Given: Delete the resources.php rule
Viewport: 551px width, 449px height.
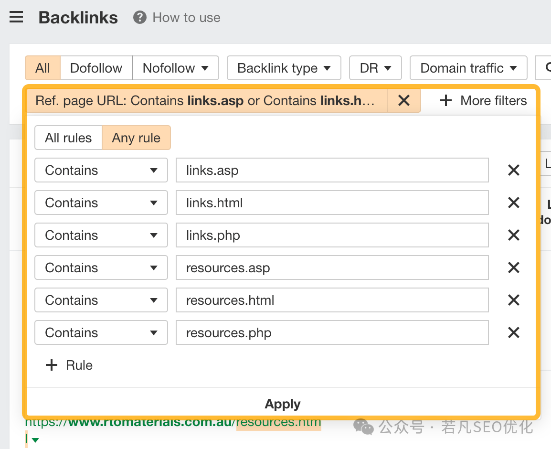Looking at the screenshot, I should 513,332.
